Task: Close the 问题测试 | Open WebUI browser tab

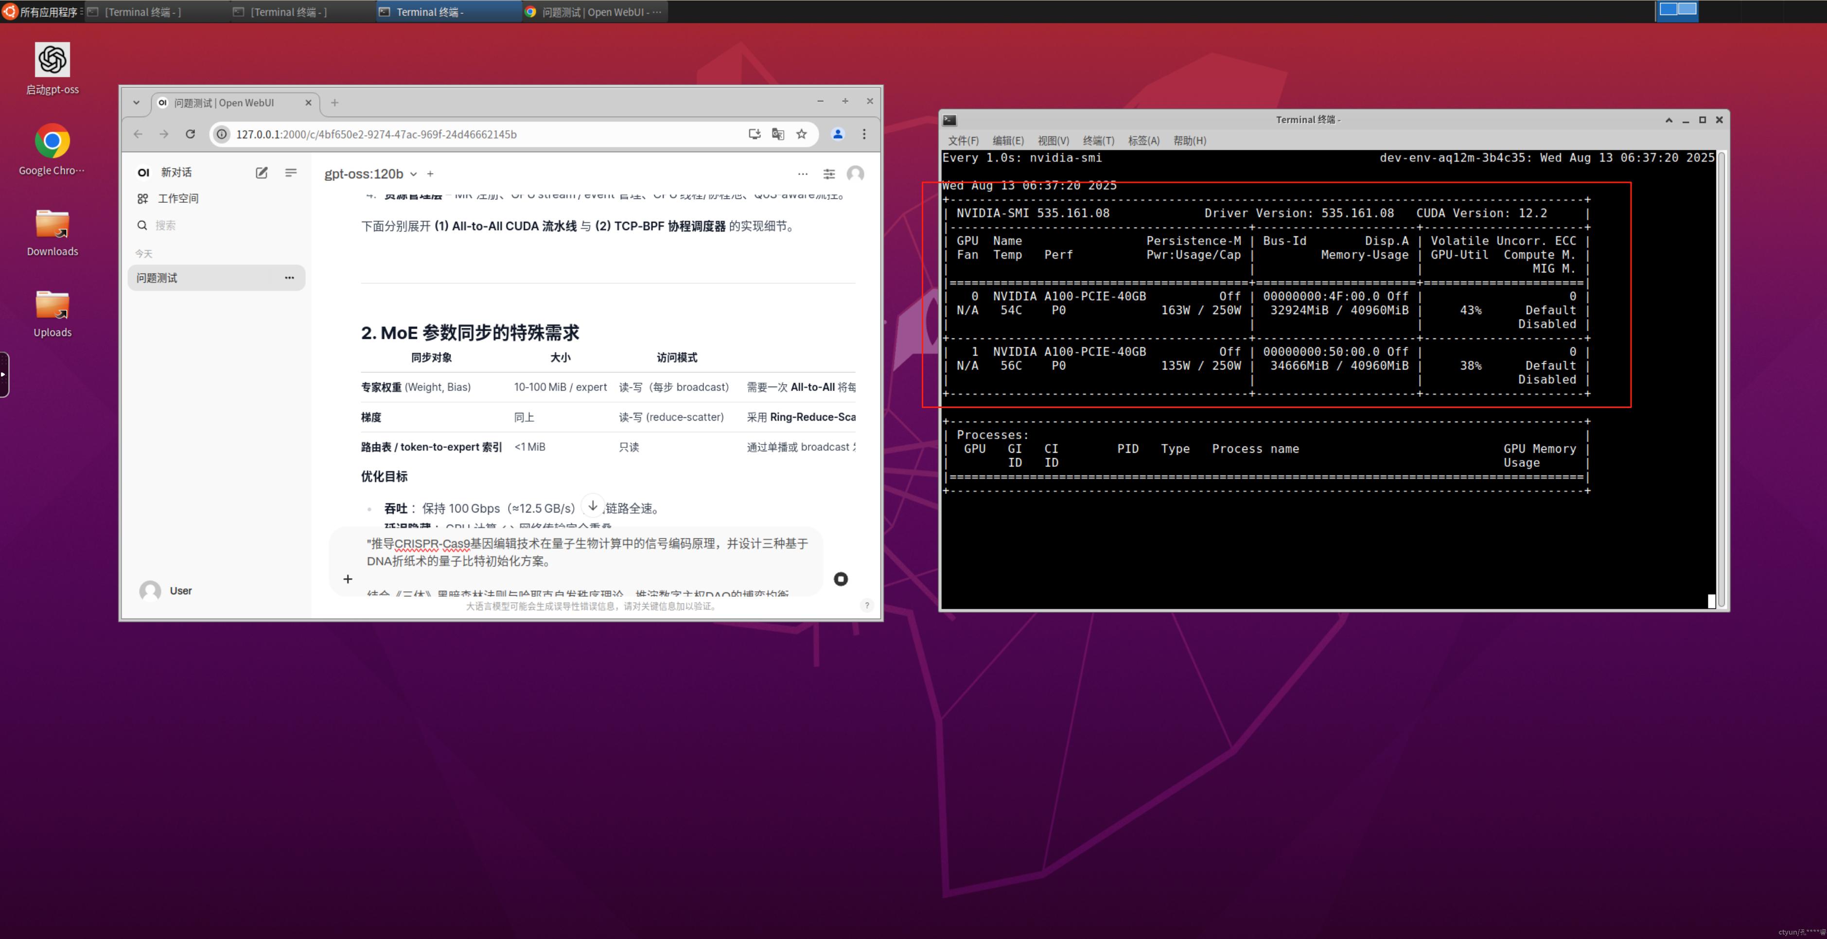Action: (x=308, y=103)
